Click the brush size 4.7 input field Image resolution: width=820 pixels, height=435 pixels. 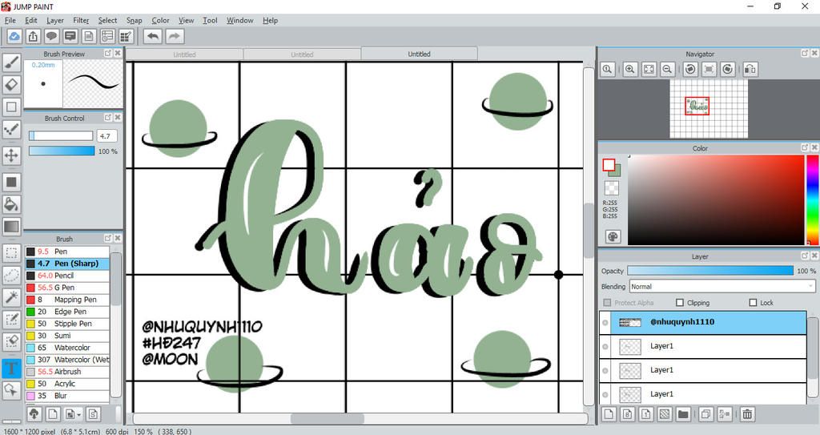[107, 136]
